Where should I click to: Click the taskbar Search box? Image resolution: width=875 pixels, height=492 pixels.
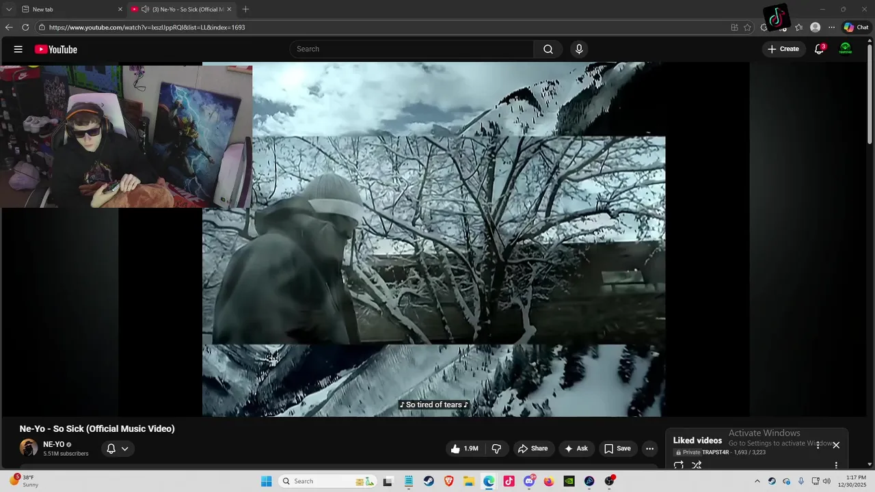pyautogui.click(x=327, y=481)
